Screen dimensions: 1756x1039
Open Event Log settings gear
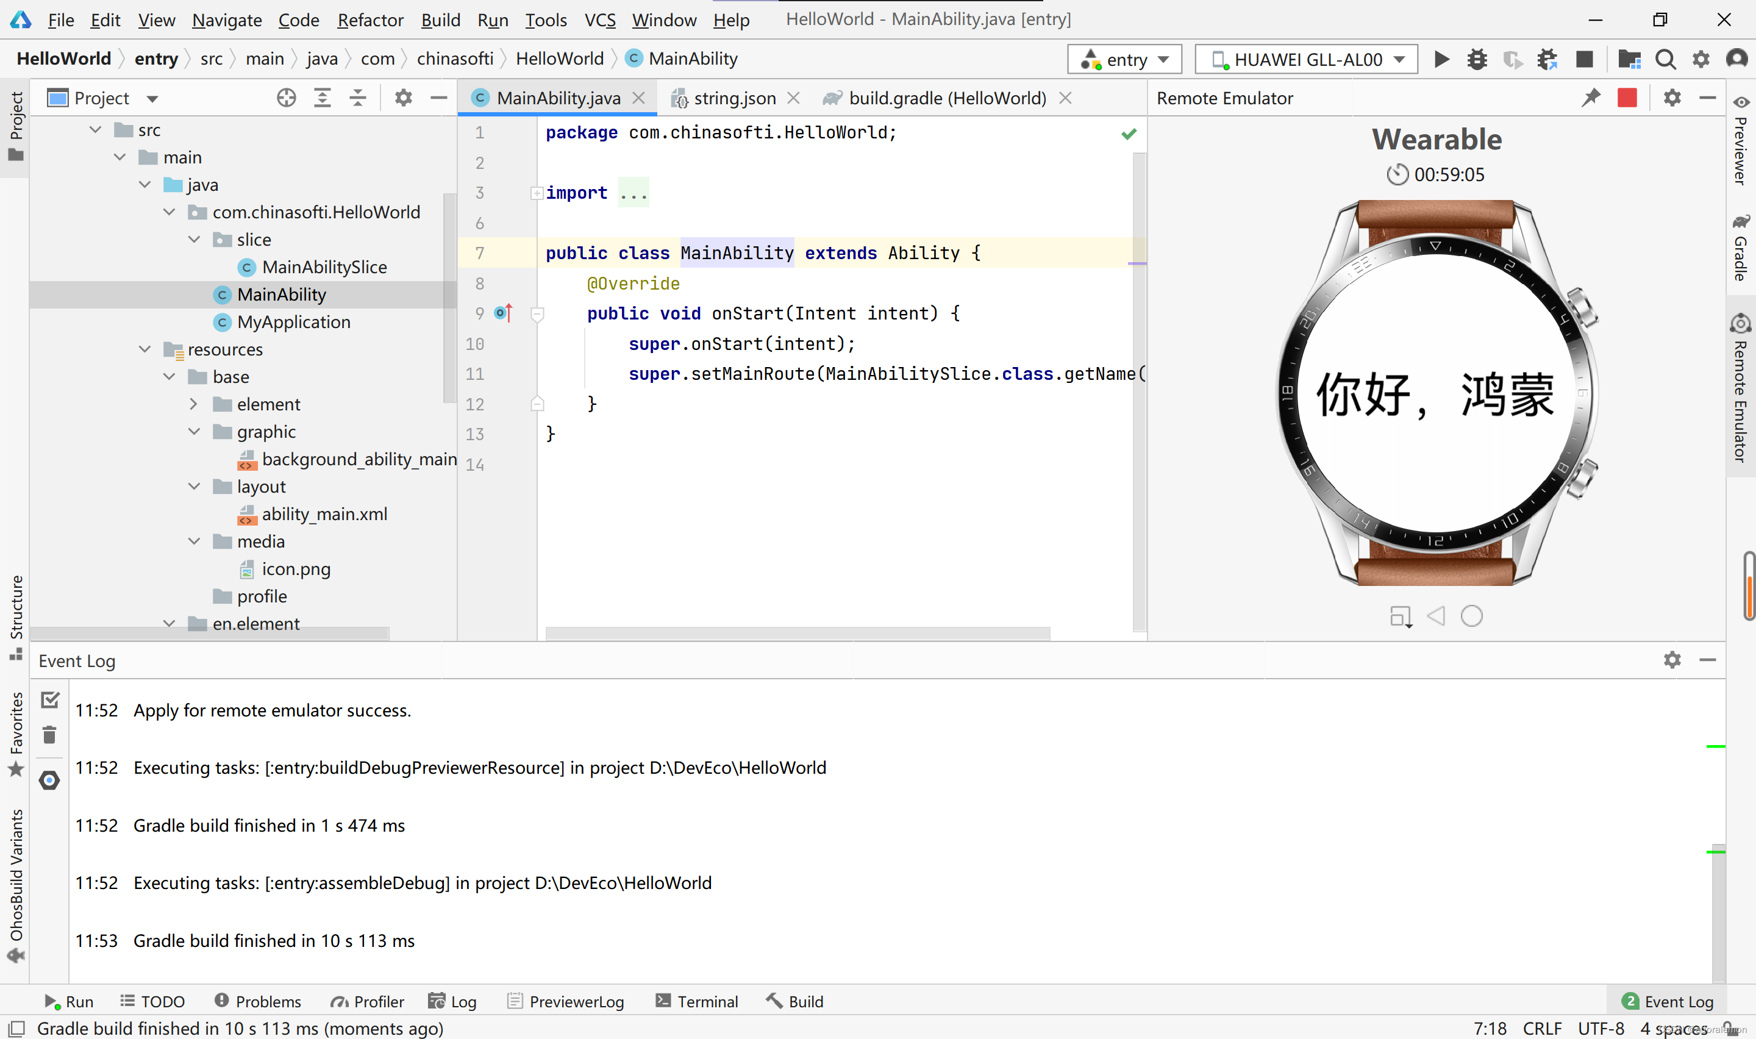tap(1672, 660)
